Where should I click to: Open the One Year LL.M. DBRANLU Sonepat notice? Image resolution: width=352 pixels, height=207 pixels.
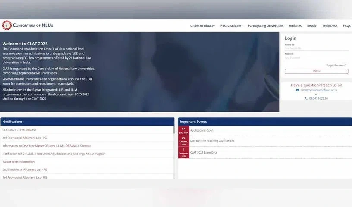(47, 146)
